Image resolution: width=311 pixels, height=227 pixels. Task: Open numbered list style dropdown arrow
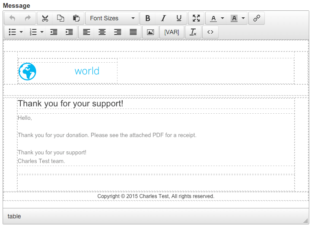tap(42, 32)
